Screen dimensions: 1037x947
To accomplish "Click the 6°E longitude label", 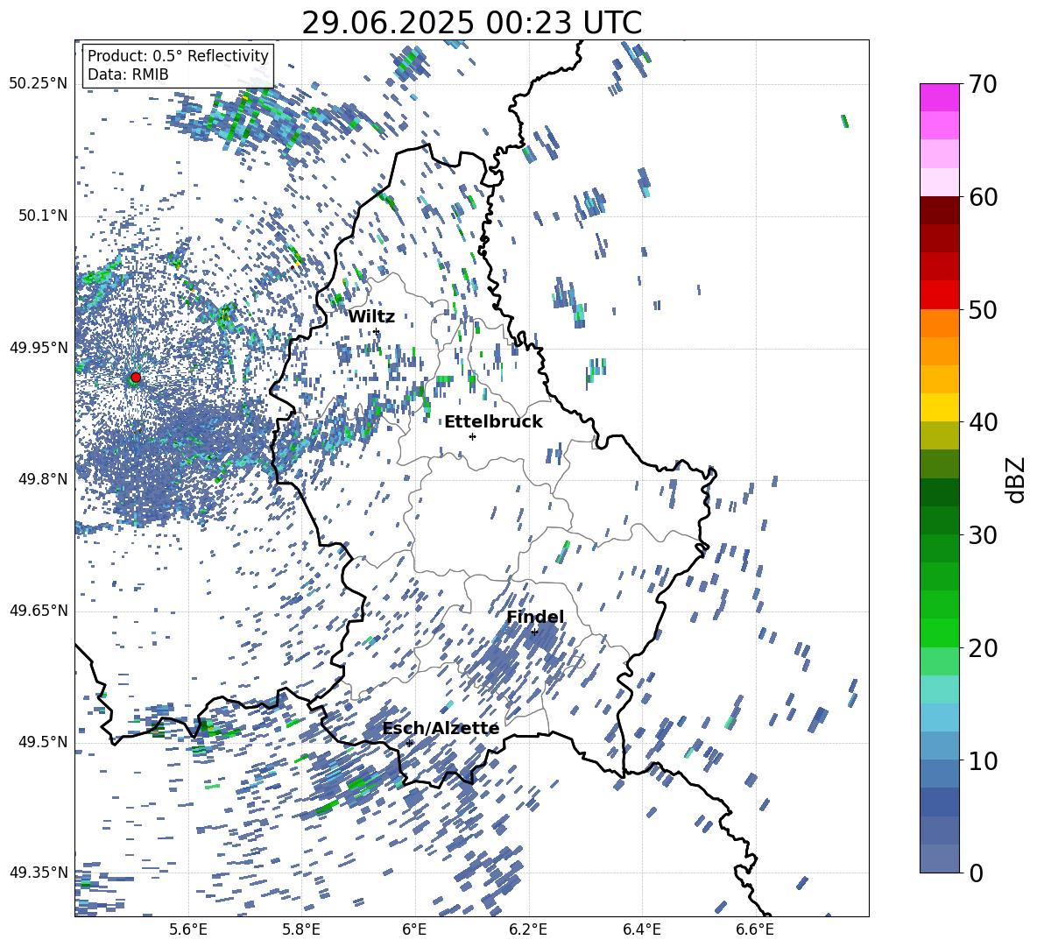I will (414, 929).
